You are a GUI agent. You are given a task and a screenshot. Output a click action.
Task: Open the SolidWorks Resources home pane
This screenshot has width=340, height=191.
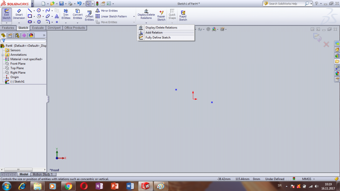click(x=337, y=50)
